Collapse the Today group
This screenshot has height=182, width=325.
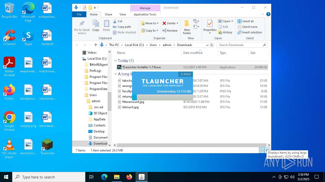coord(116,61)
